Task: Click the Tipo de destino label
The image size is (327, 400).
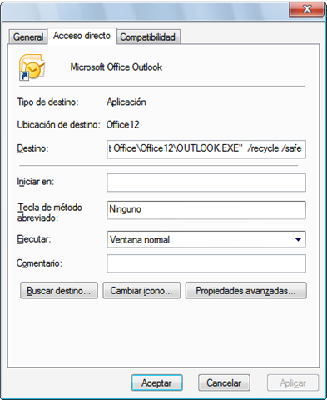Action: pyautogui.click(x=48, y=102)
